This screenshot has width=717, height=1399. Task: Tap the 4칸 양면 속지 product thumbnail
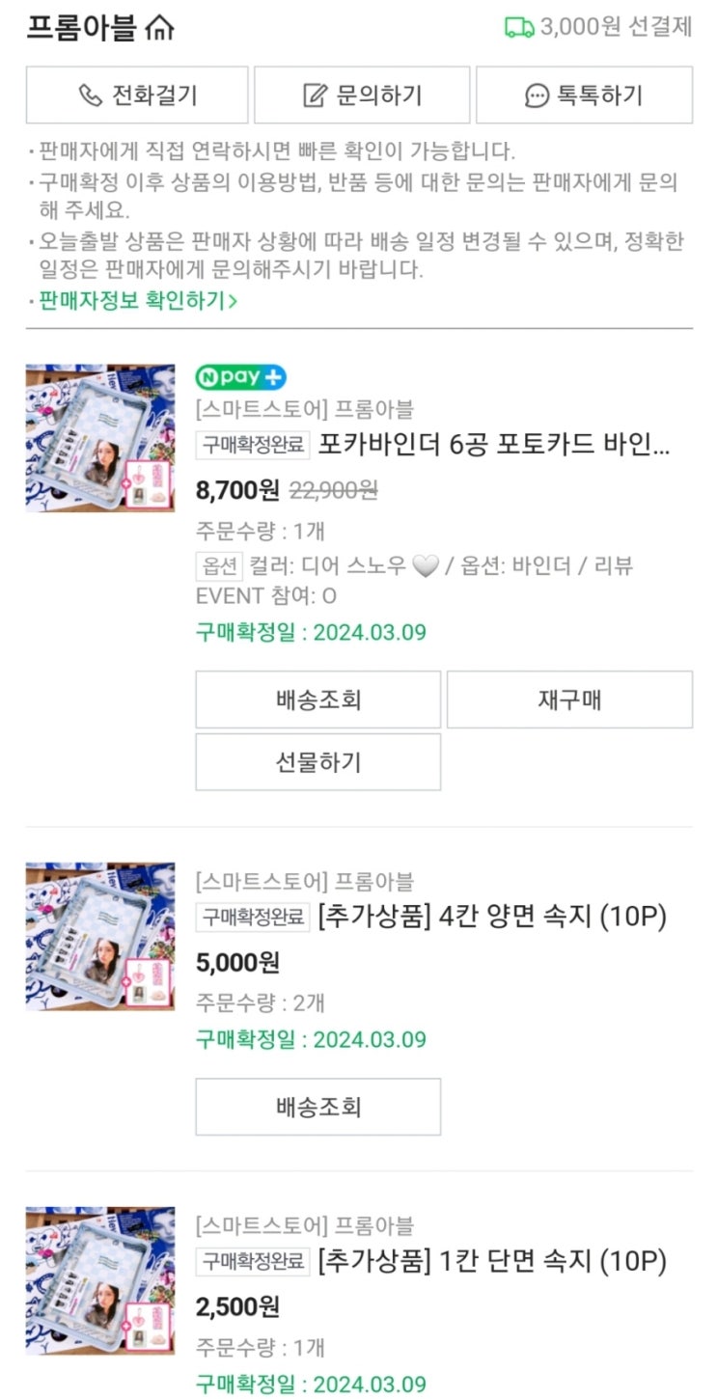click(x=100, y=936)
